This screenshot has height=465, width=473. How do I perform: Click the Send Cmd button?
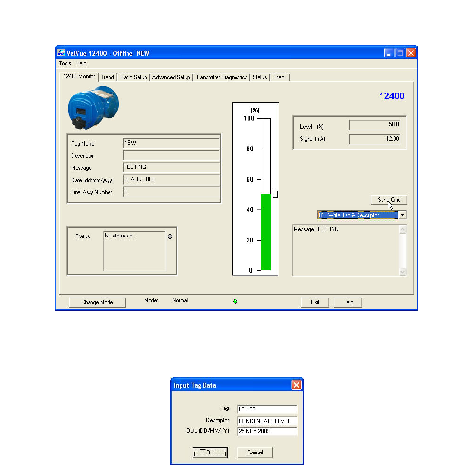coord(389,200)
